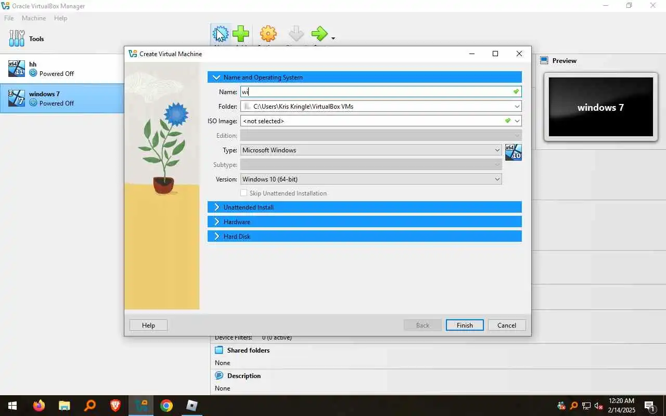Click the VirtualBox logo in dialog title
The height and width of the screenshot is (416, 666).
coord(133,54)
